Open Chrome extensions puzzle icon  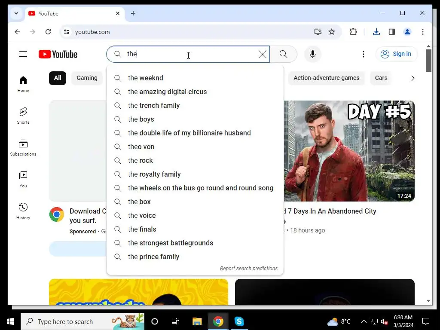[x=353, y=32]
